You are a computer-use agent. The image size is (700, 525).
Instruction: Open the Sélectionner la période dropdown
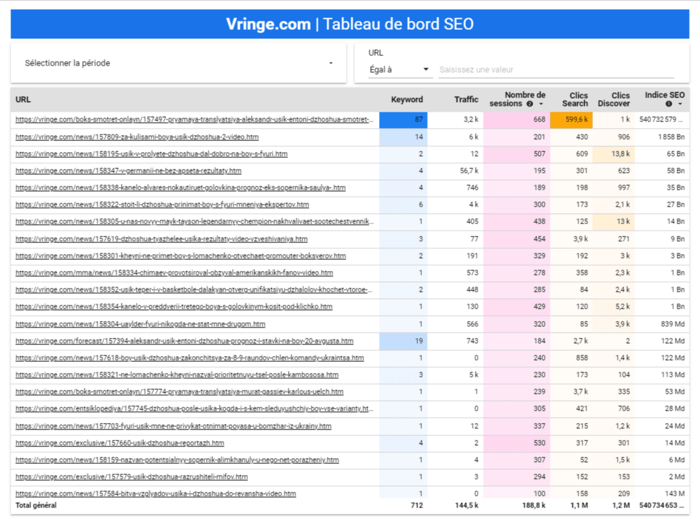pyautogui.click(x=179, y=63)
